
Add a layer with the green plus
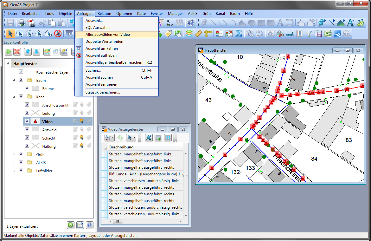(x=9, y=52)
